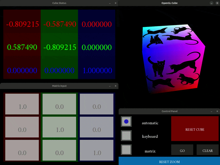
Task: Click the Matrix Input title bar
Action: pos(59,86)
